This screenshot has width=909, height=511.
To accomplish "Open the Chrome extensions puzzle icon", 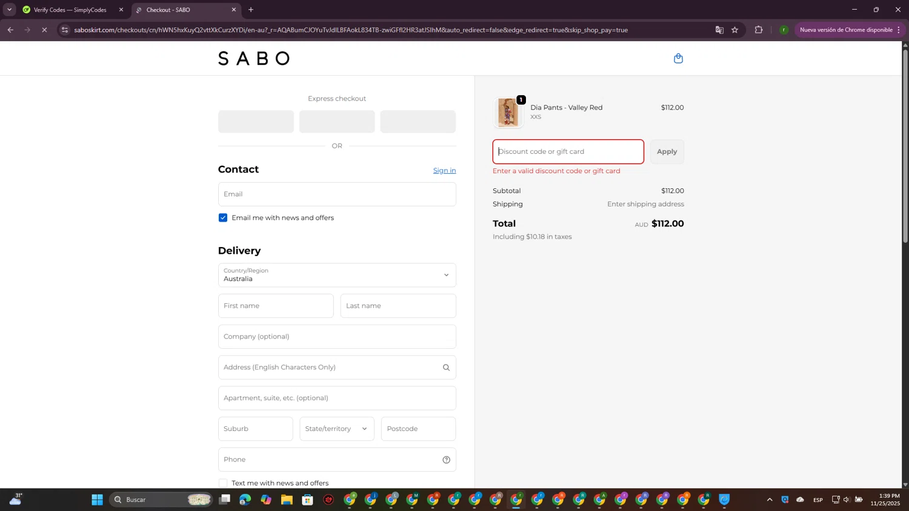I will pyautogui.click(x=759, y=30).
